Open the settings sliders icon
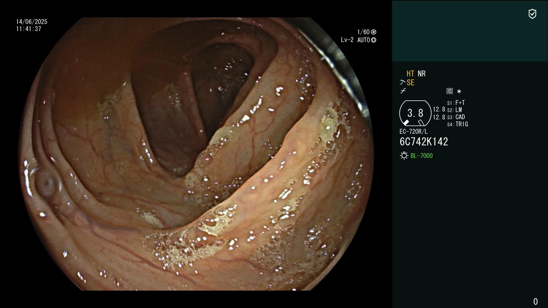 click(450, 91)
